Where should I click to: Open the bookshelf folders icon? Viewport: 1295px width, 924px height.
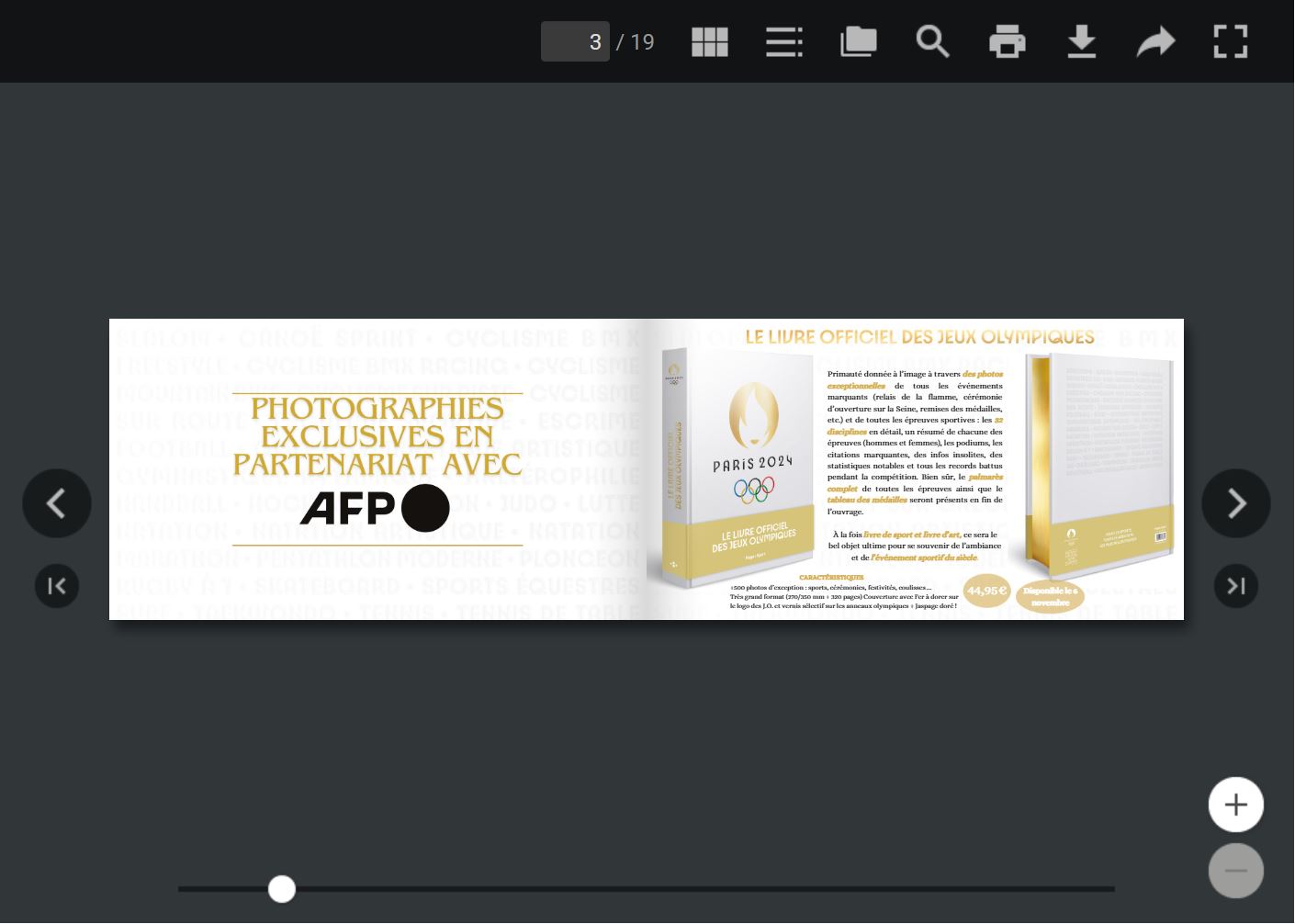[x=858, y=41]
